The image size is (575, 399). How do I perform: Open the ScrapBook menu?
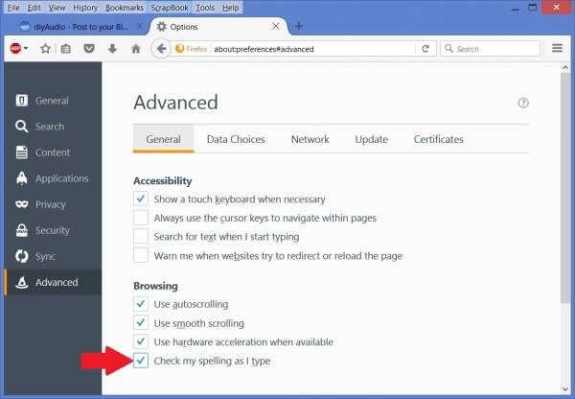click(x=170, y=8)
